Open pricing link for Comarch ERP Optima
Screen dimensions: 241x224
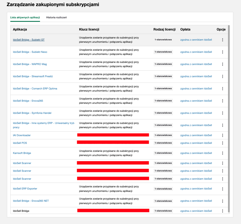point(196,89)
